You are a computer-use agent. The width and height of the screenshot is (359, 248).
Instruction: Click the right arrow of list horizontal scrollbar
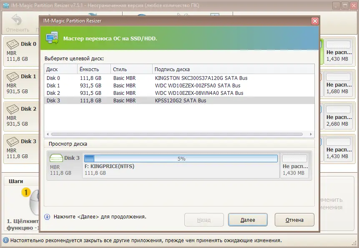pos(311,134)
